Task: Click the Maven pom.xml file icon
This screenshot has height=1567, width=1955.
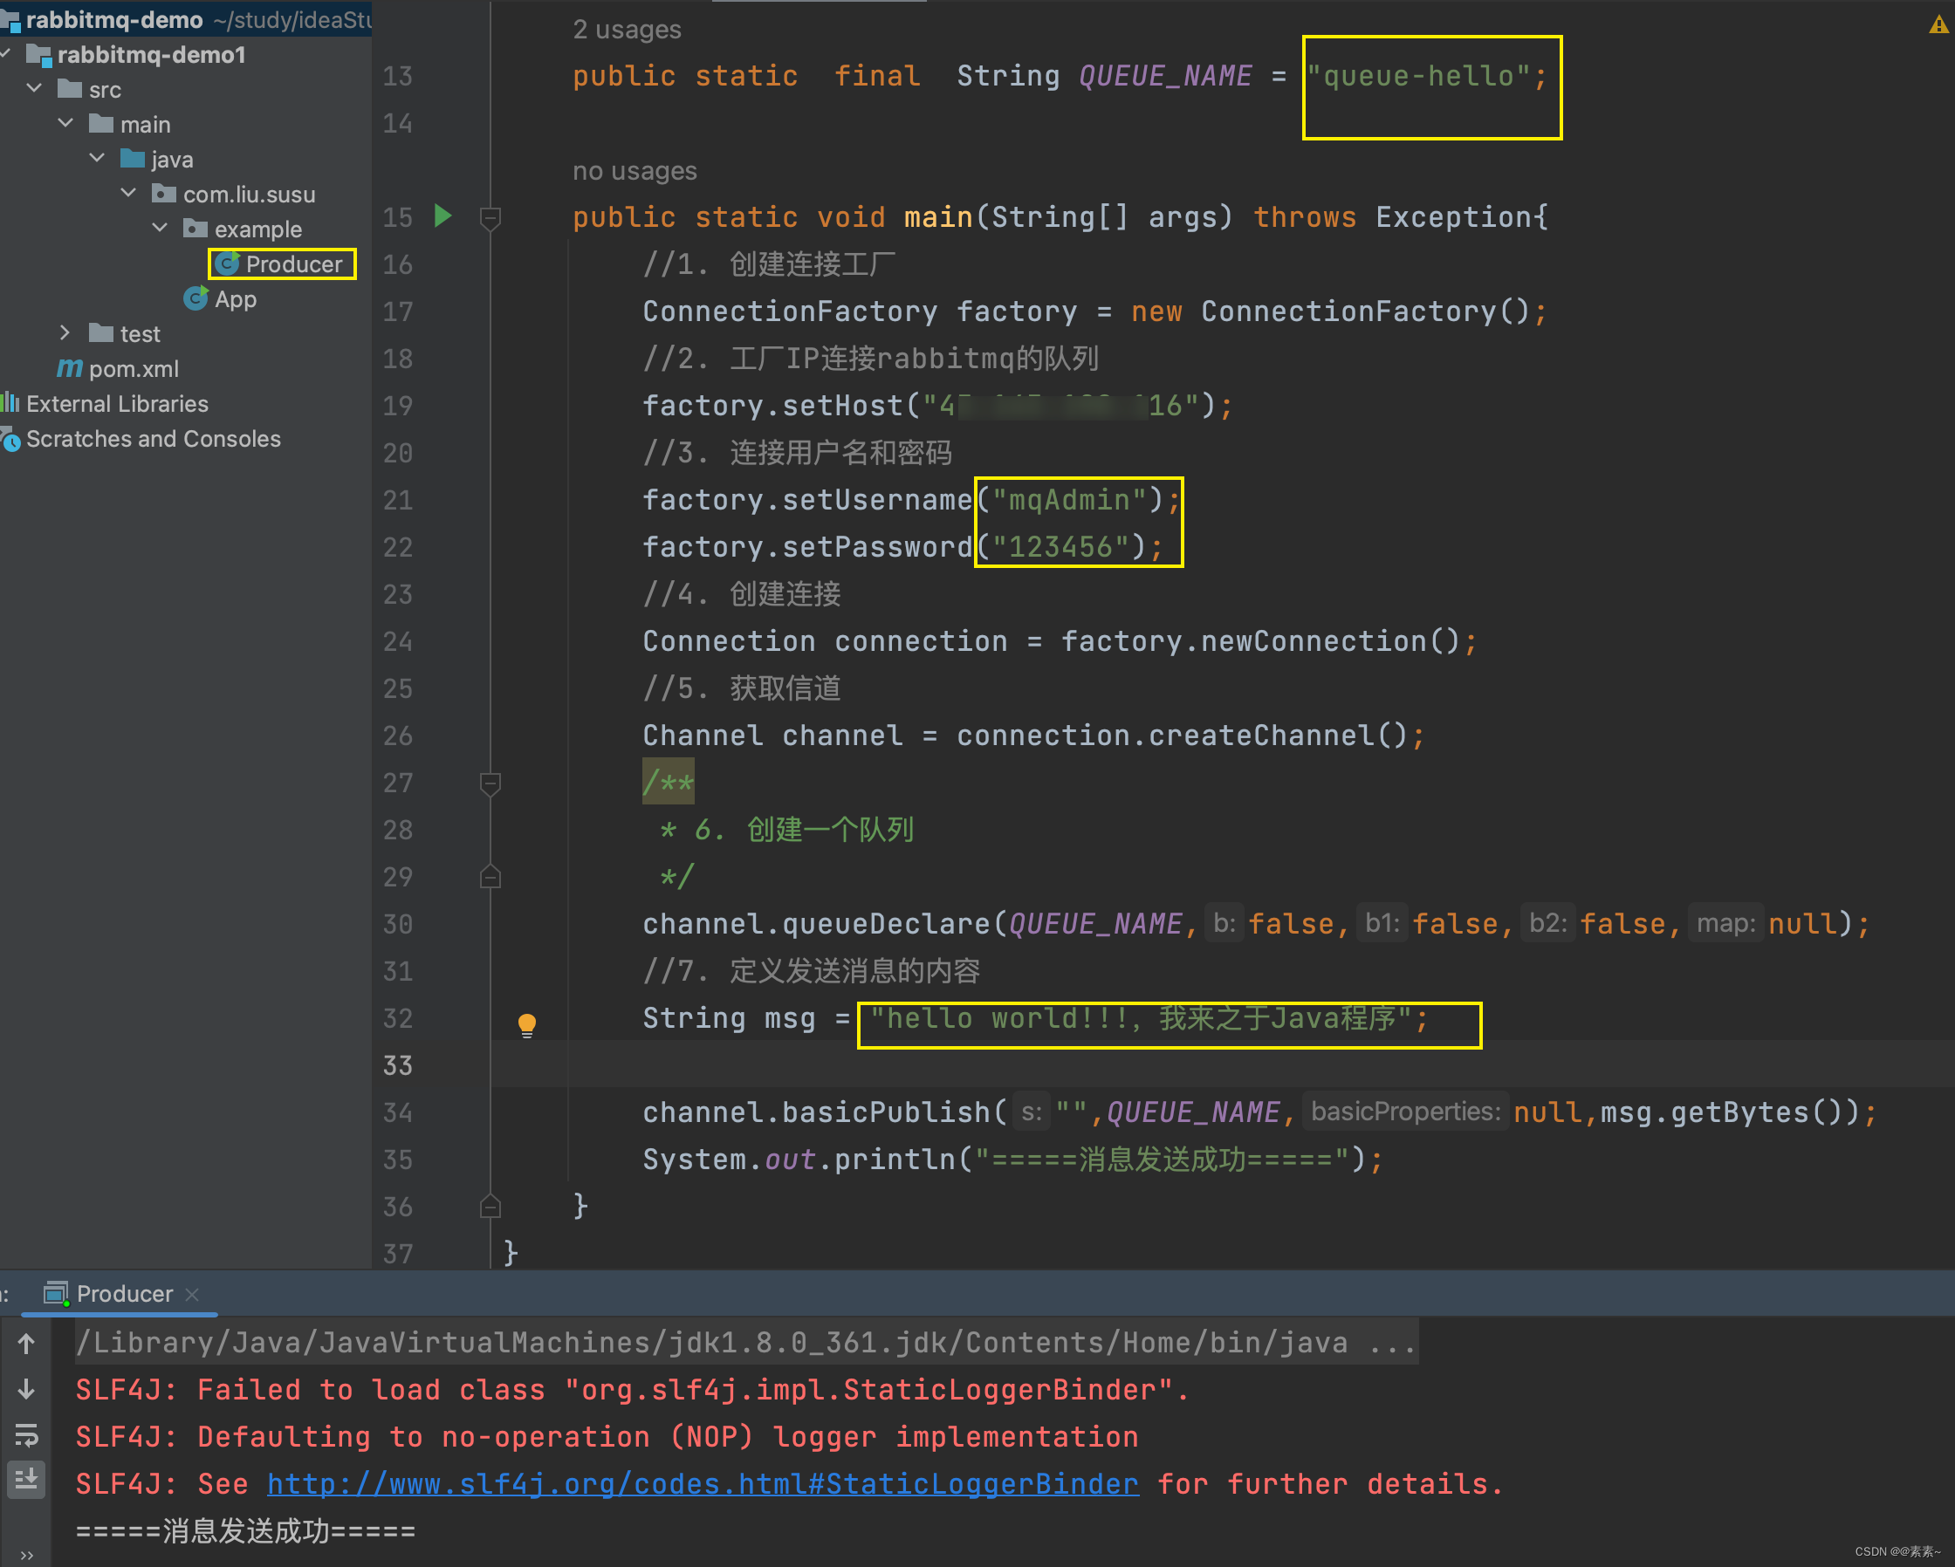Action: [x=70, y=368]
